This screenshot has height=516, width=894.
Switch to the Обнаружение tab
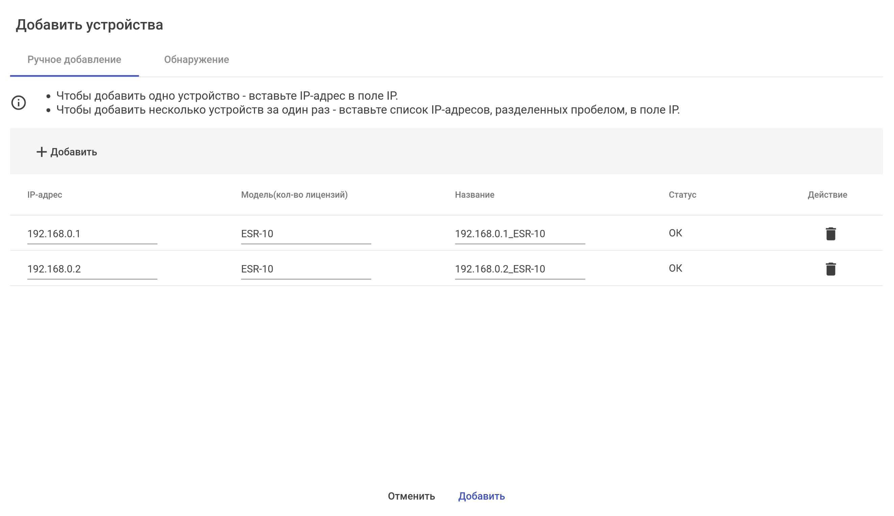196,59
